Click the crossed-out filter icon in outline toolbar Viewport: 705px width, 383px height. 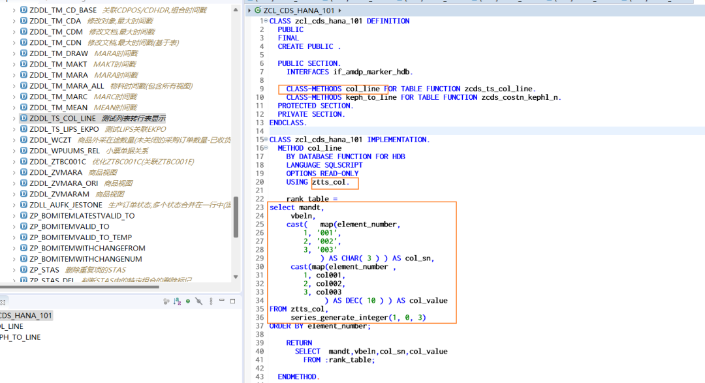[x=198, y=301]
